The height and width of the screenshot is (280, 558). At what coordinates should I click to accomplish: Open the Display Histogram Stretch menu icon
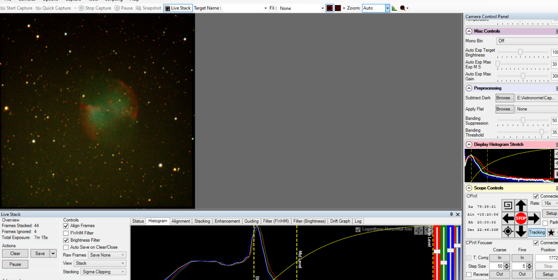(557, 144)
